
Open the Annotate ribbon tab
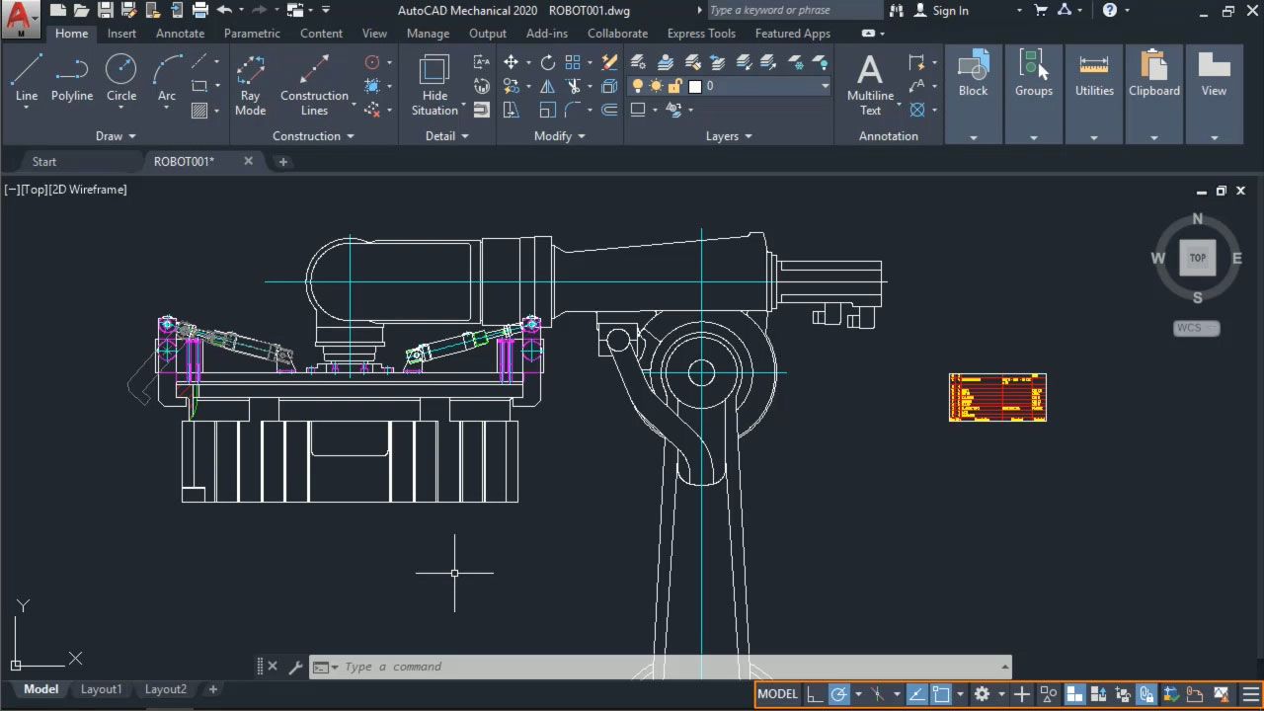point(180,34)
